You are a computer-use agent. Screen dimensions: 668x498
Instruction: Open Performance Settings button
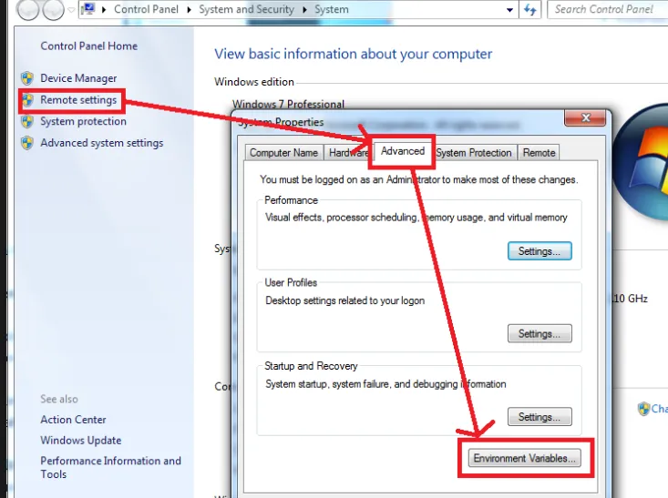click(x=540, y=251)
